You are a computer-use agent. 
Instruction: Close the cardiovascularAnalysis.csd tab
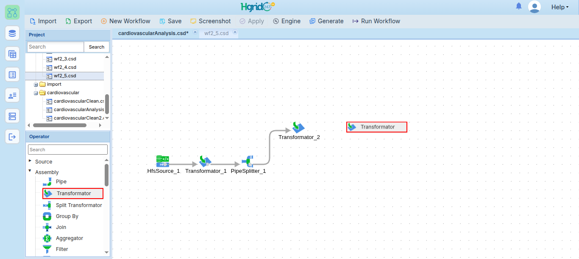[x=195, y=32]
